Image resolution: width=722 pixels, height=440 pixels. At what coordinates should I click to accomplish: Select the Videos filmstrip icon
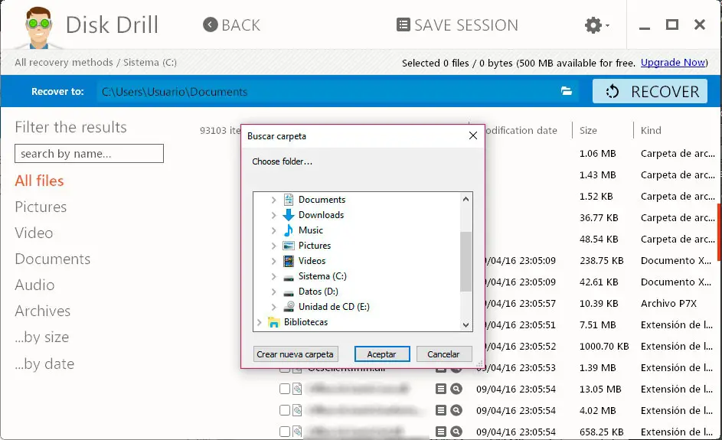(x=288, y=261)
